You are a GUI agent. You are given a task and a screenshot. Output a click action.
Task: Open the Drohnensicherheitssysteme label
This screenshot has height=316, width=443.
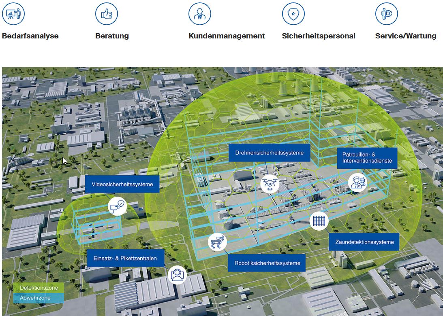click(269, 153)
